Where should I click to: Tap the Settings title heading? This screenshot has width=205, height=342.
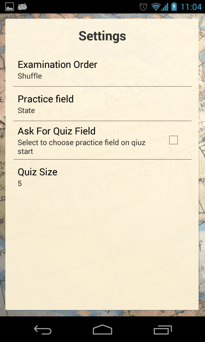(x=102, y=36)
